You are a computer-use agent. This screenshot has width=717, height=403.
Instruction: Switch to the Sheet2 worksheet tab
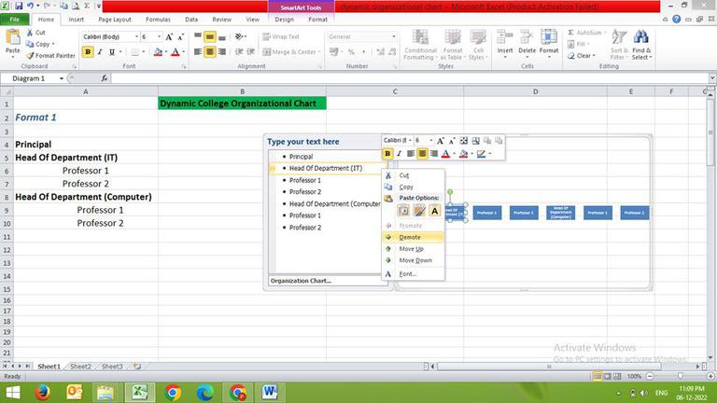(80, 367)
